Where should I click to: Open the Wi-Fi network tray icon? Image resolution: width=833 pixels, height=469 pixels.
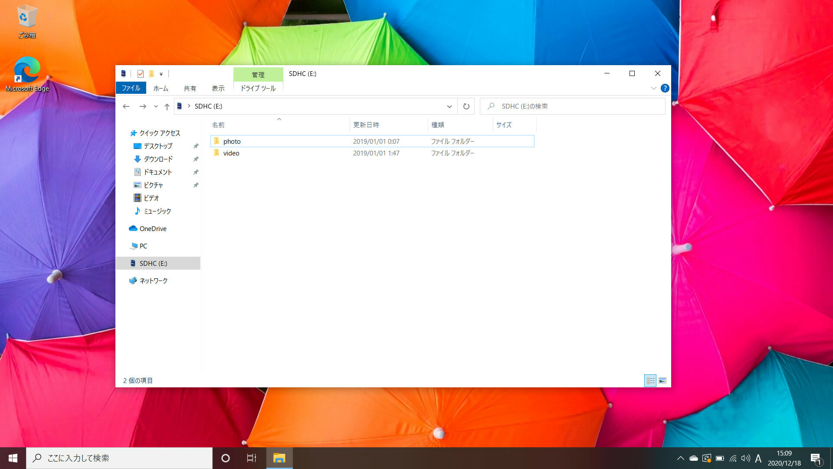click(x=733, y=458)
